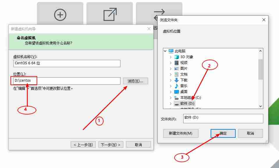Collapse the 此电脑 tree node
The width and height of the screenshot is (279, 168).
pyautogui.click(x=165, y=51)
